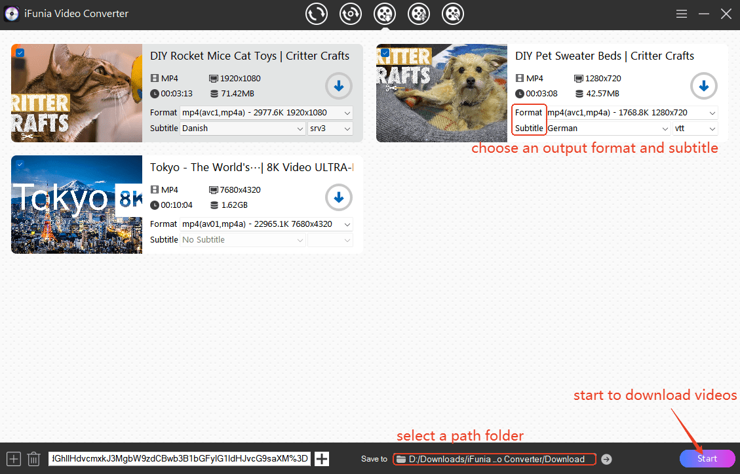Open the Danish subtitle language dropdown

coord(243,128)
